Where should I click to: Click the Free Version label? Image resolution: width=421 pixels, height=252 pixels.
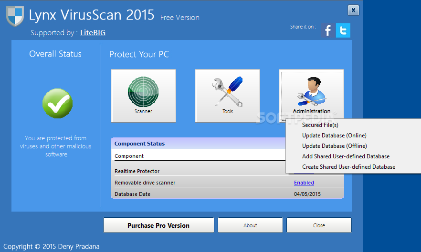point(180,18)
